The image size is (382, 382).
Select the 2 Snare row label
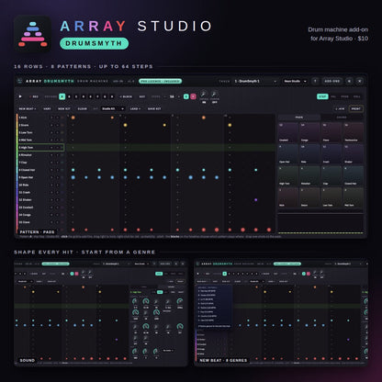point(24,125)
